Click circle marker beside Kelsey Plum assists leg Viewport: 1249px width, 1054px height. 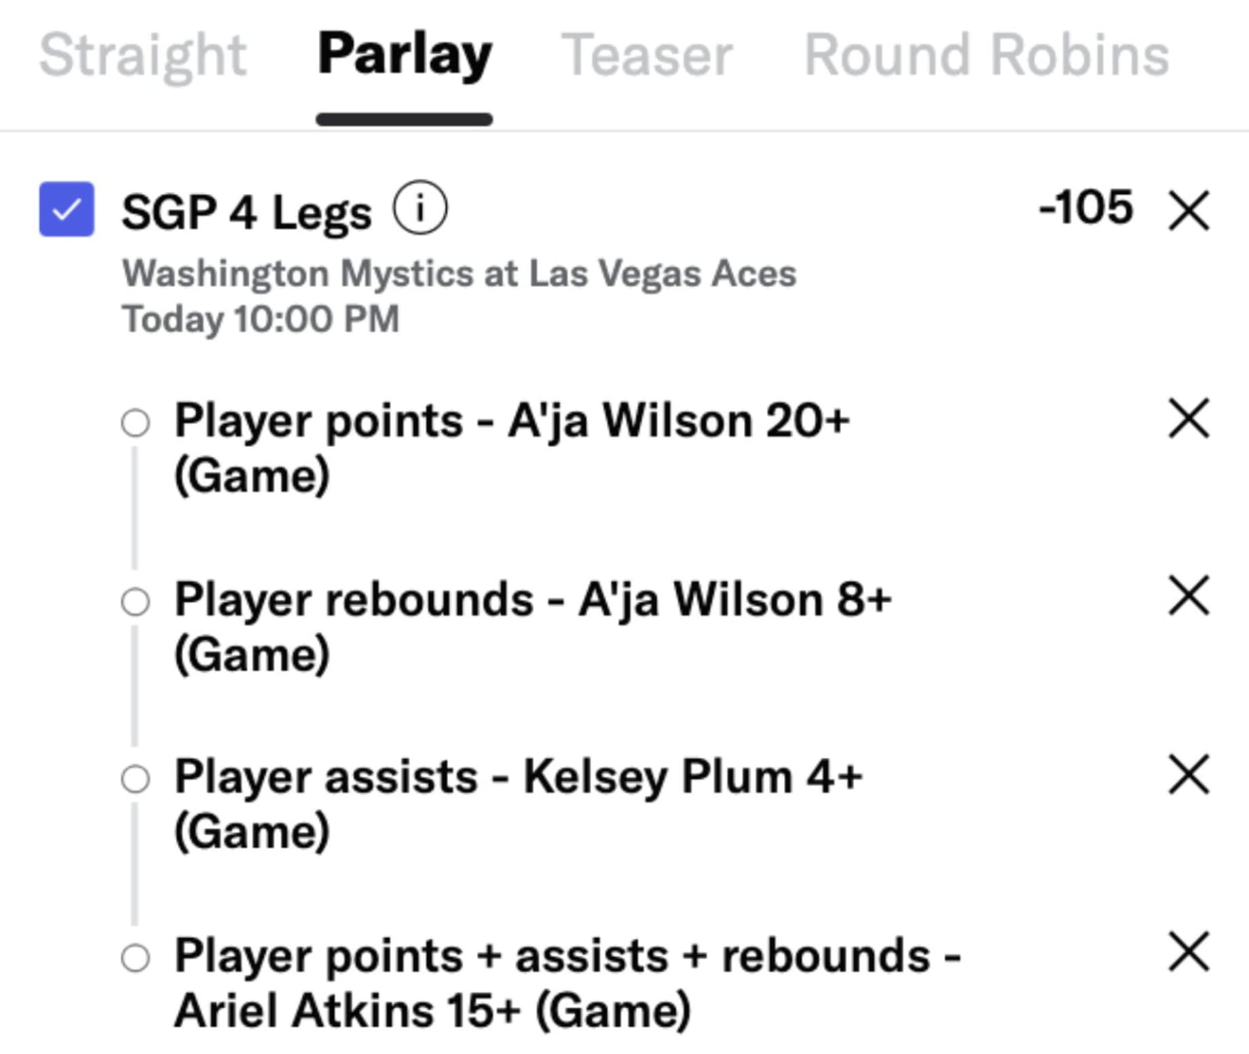[135, 779]
